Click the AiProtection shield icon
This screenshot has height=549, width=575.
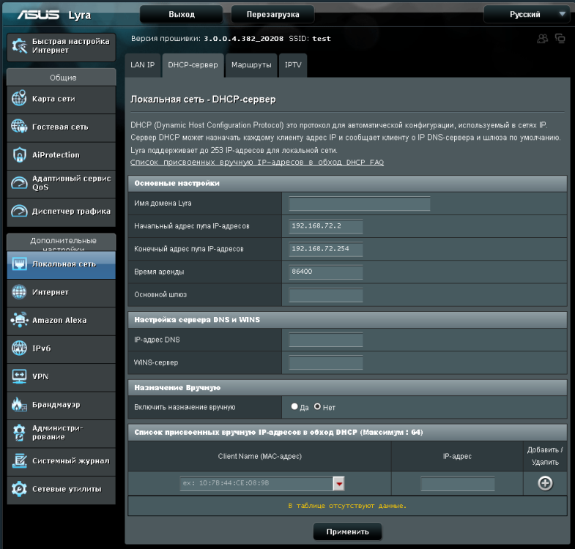tap(19, 154)
